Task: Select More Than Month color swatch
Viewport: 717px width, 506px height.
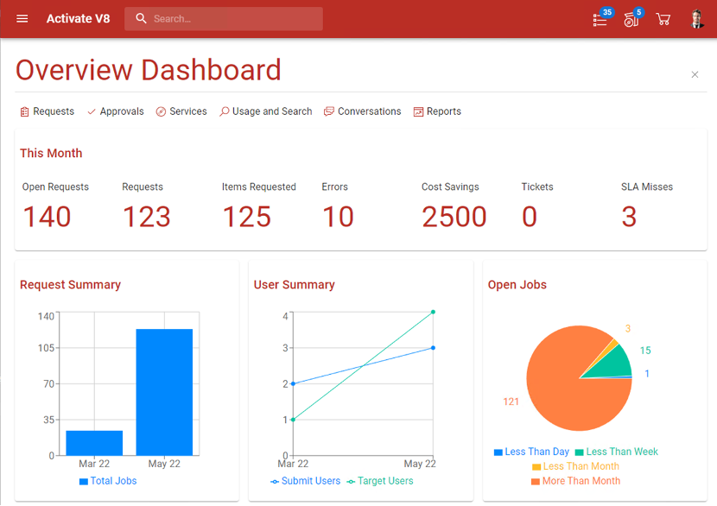Action: point(536,481)
